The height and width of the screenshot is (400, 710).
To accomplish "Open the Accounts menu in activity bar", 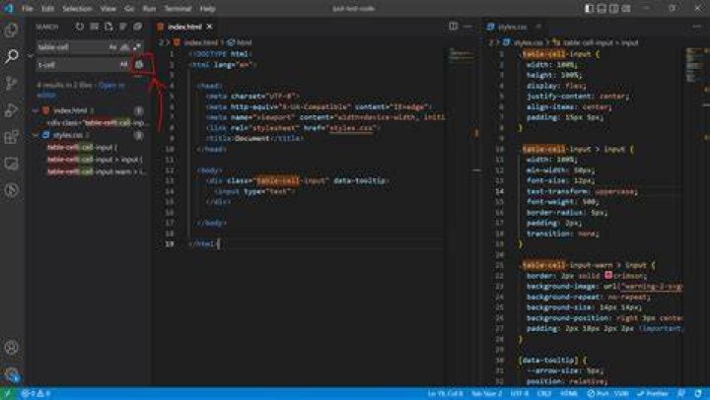I will 11,348.
